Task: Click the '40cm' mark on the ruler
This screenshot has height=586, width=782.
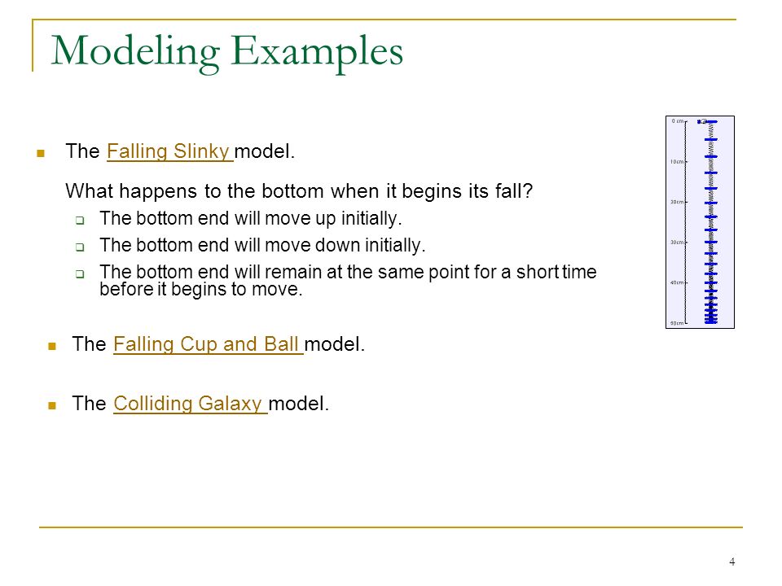Action: (677, 282)
